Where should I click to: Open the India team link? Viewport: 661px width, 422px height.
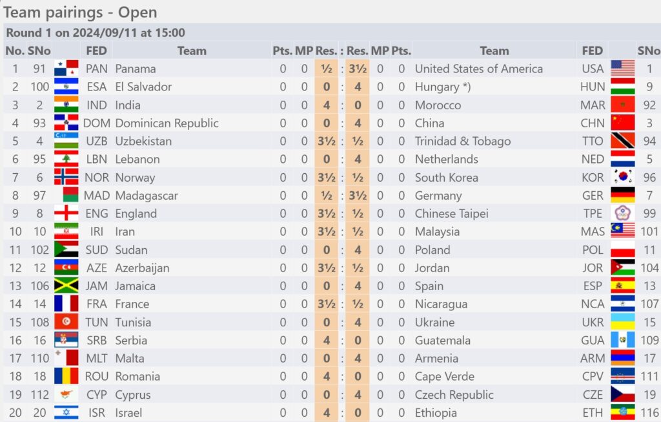(128, 105)
